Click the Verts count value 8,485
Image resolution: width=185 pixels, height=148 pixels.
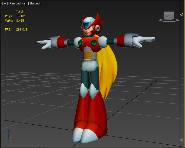pyautogui.click(x=20, y=21)
